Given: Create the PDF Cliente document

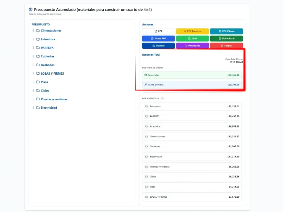Looking at the screenshot, I should (x=226, y=32).
